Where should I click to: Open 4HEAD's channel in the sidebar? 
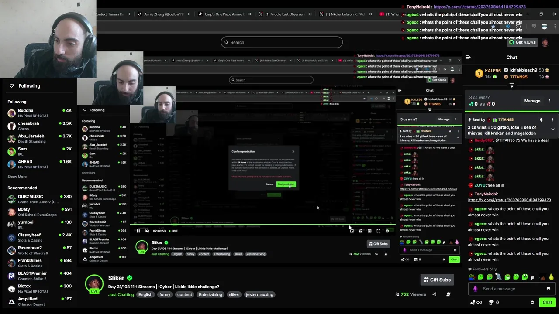pos(39,164)
